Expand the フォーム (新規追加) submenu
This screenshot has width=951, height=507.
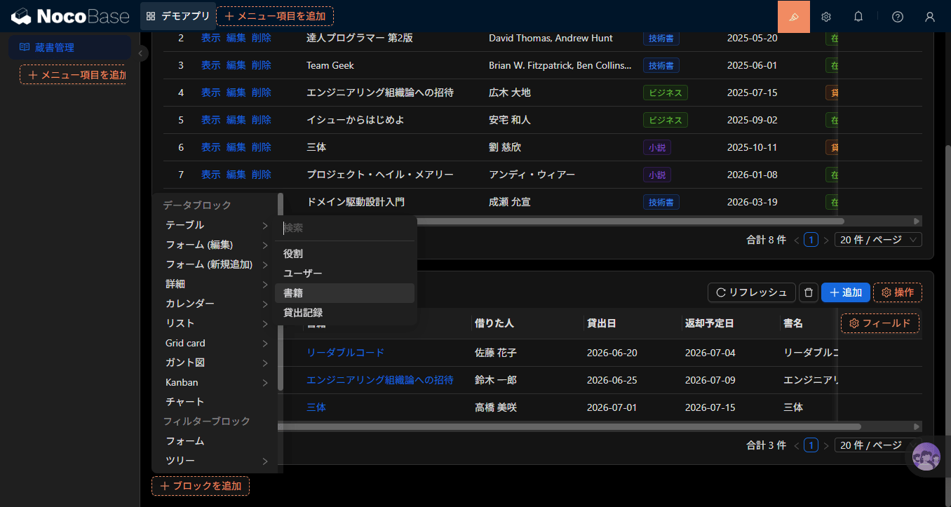click(216, 264)
